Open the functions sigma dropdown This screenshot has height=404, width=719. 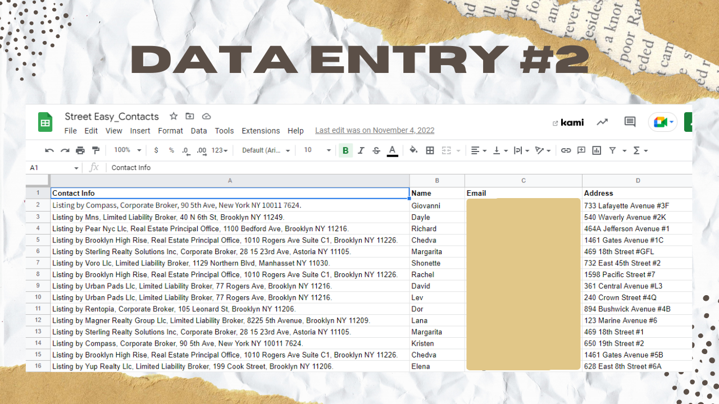pos(640,150)
